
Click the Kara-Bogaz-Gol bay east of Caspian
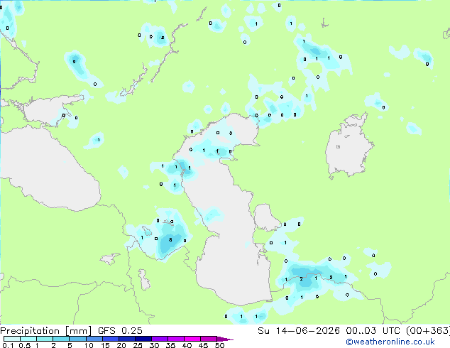265,217
